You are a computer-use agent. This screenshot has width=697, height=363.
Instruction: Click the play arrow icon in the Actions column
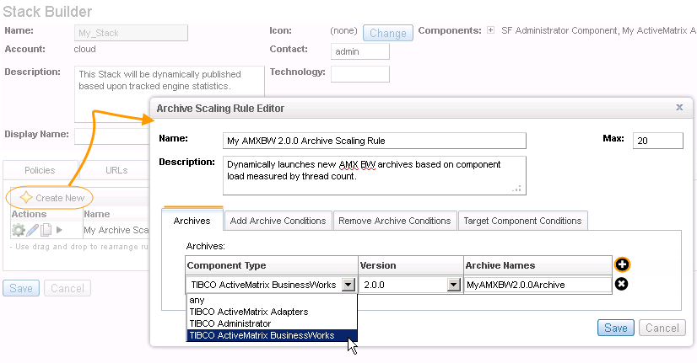point(59,230)
